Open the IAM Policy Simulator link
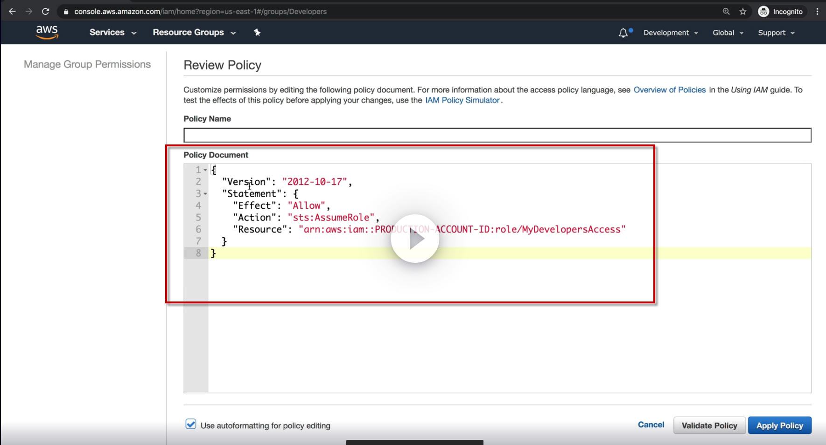 click(x=462, y=100)
